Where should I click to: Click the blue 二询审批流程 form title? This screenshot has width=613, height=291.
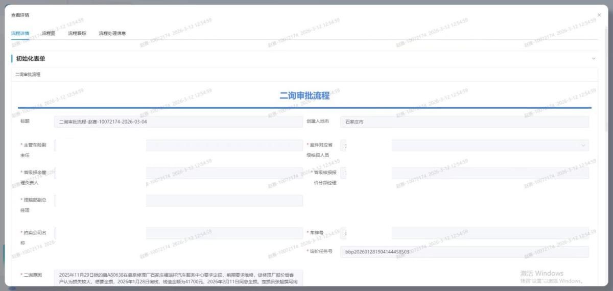[304, 95]
